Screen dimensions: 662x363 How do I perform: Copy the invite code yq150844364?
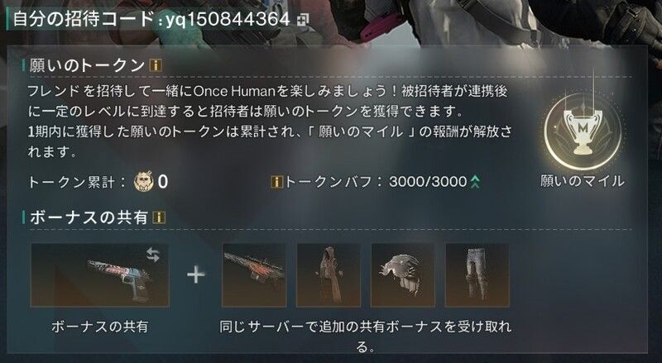tap(303, 20)
